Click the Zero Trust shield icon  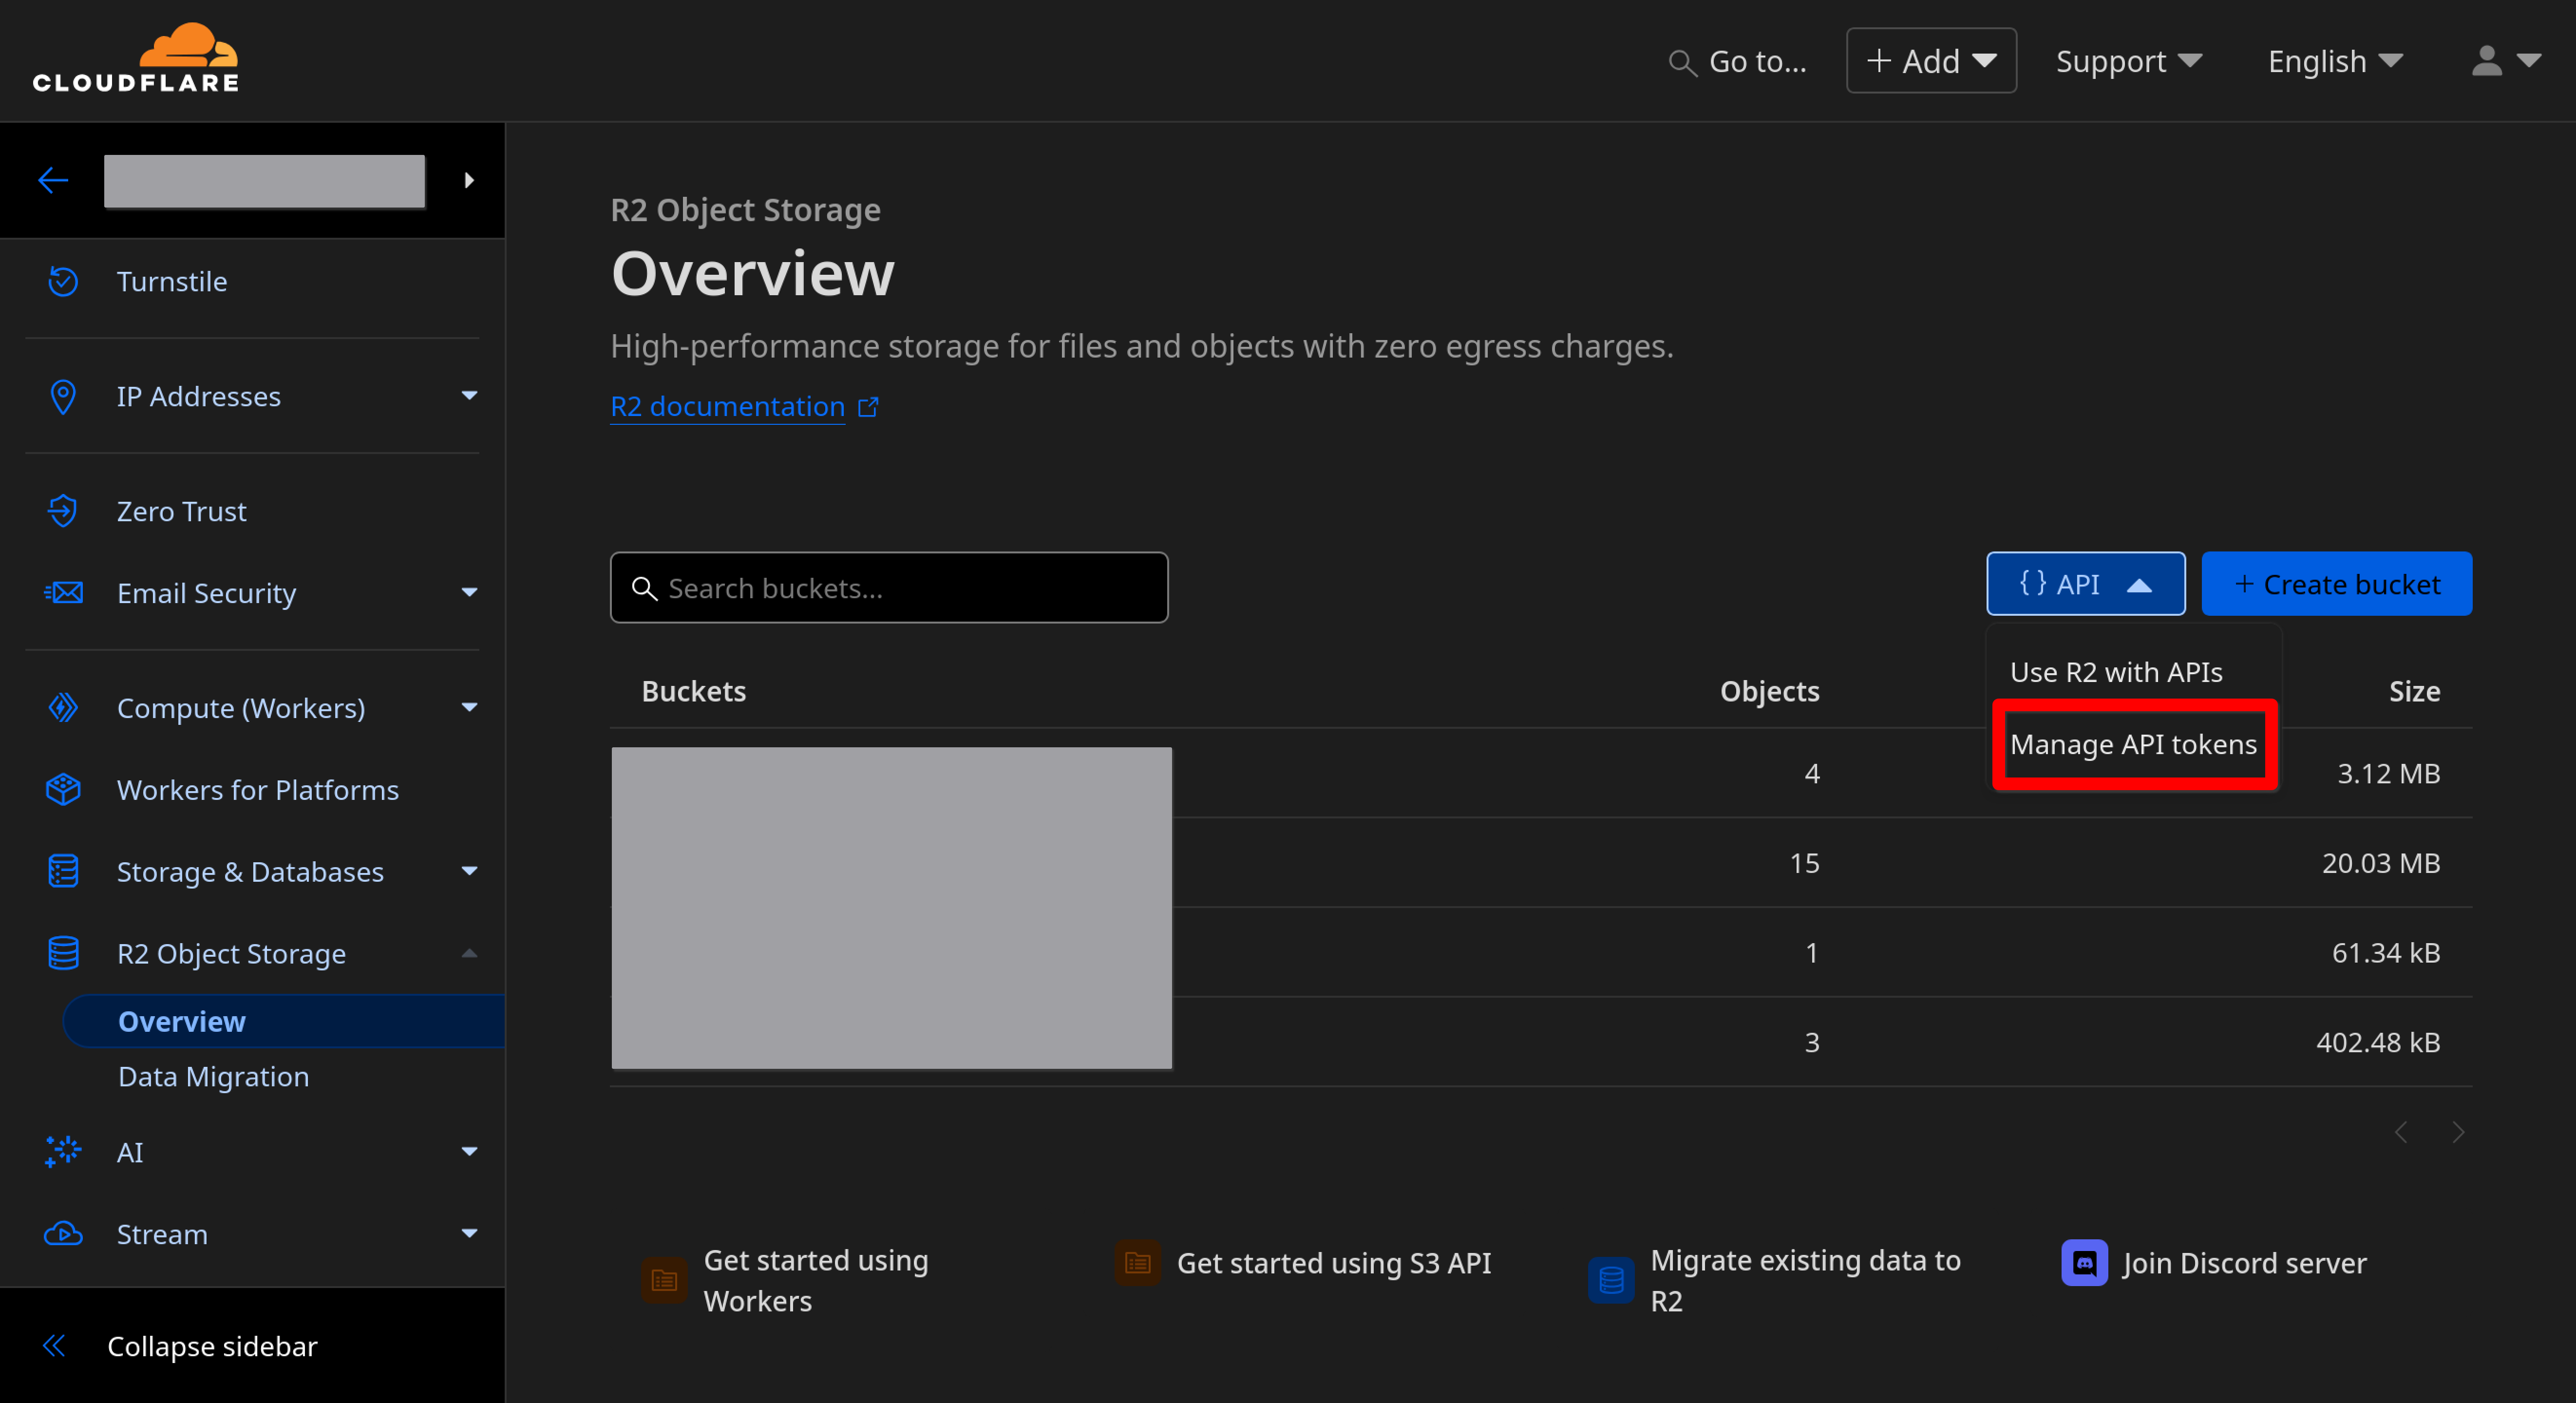pyautogui.click(x=63, y=511)
